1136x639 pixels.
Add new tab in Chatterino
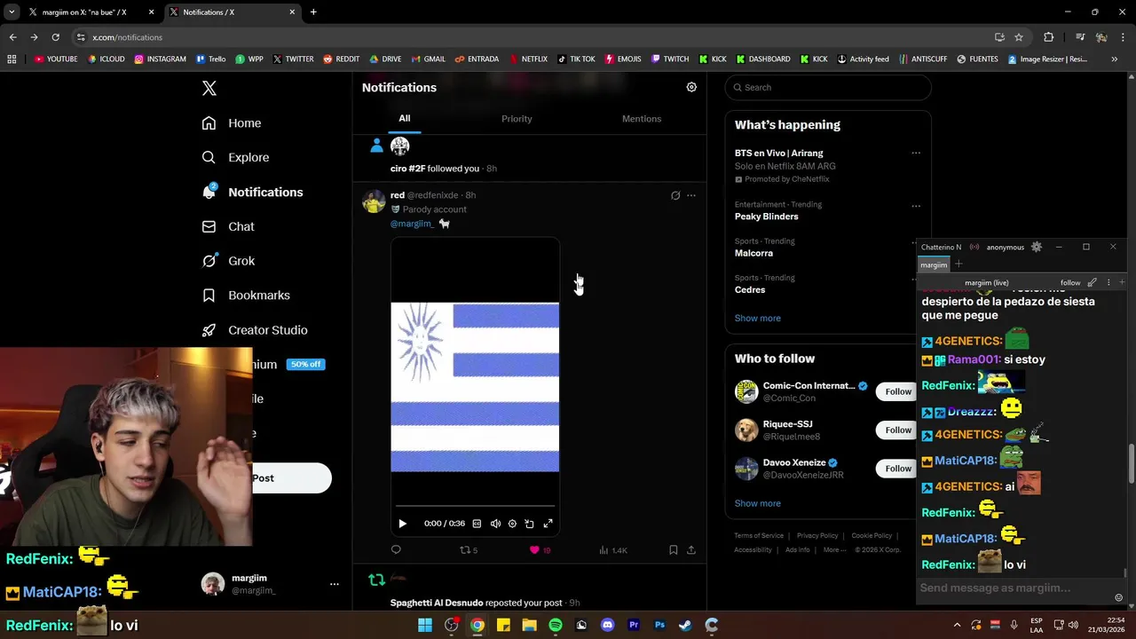pos(958,264)
